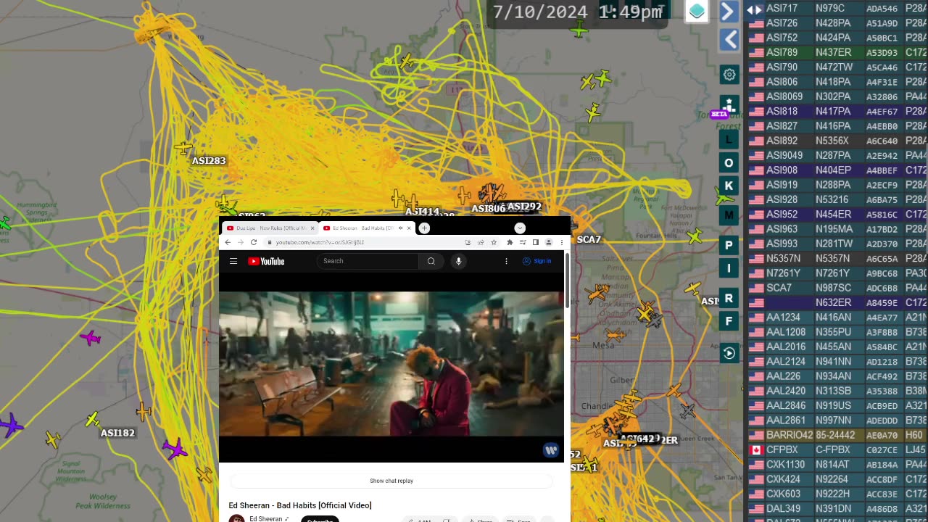Select ASI818 row in aircraft list

837,111
